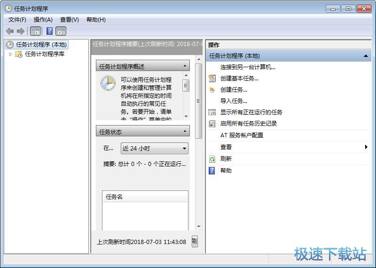Click the center pane vertical scrollbar thumb

[198, 101]
